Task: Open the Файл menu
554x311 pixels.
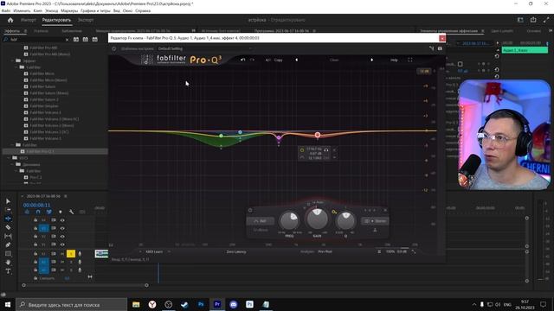Action: [6, 11]
